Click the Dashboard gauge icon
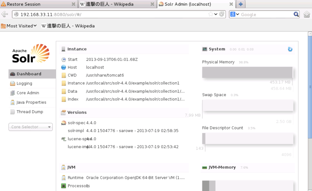312x191 pixels. [x=12, y=74]
